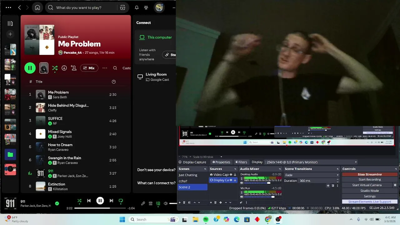
Task: Toggle repeat in bottom player bar
Action: [121, 201]
